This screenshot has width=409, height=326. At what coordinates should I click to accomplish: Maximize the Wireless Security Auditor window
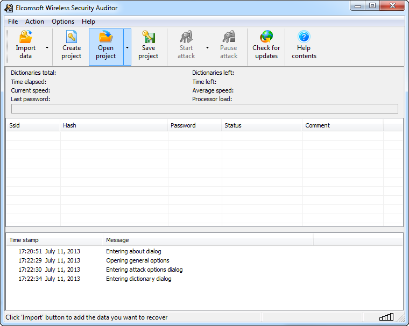tap(372, 6)
